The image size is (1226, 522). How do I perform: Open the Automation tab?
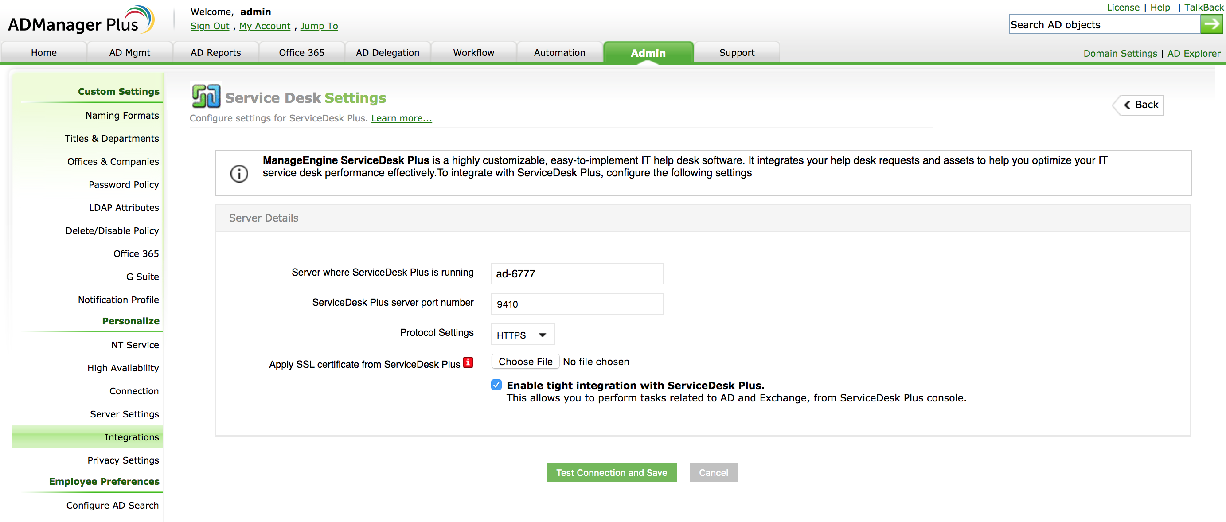tap(559, 52)
